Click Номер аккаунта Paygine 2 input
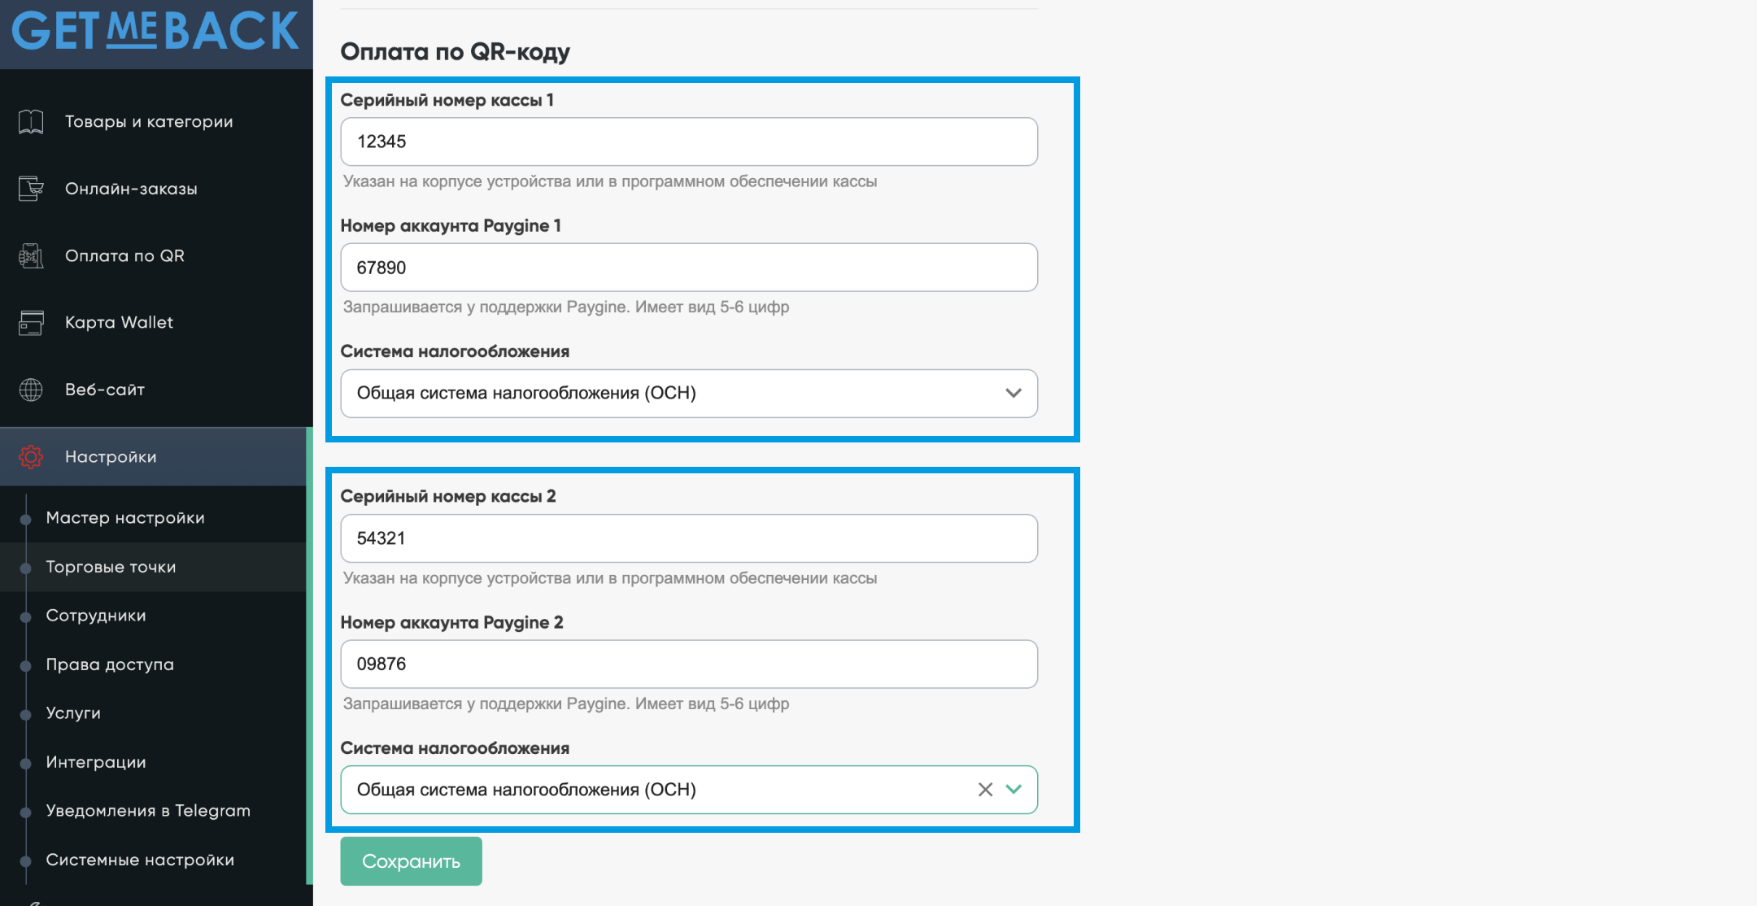 pyautogui.click(x=688, y=664)
